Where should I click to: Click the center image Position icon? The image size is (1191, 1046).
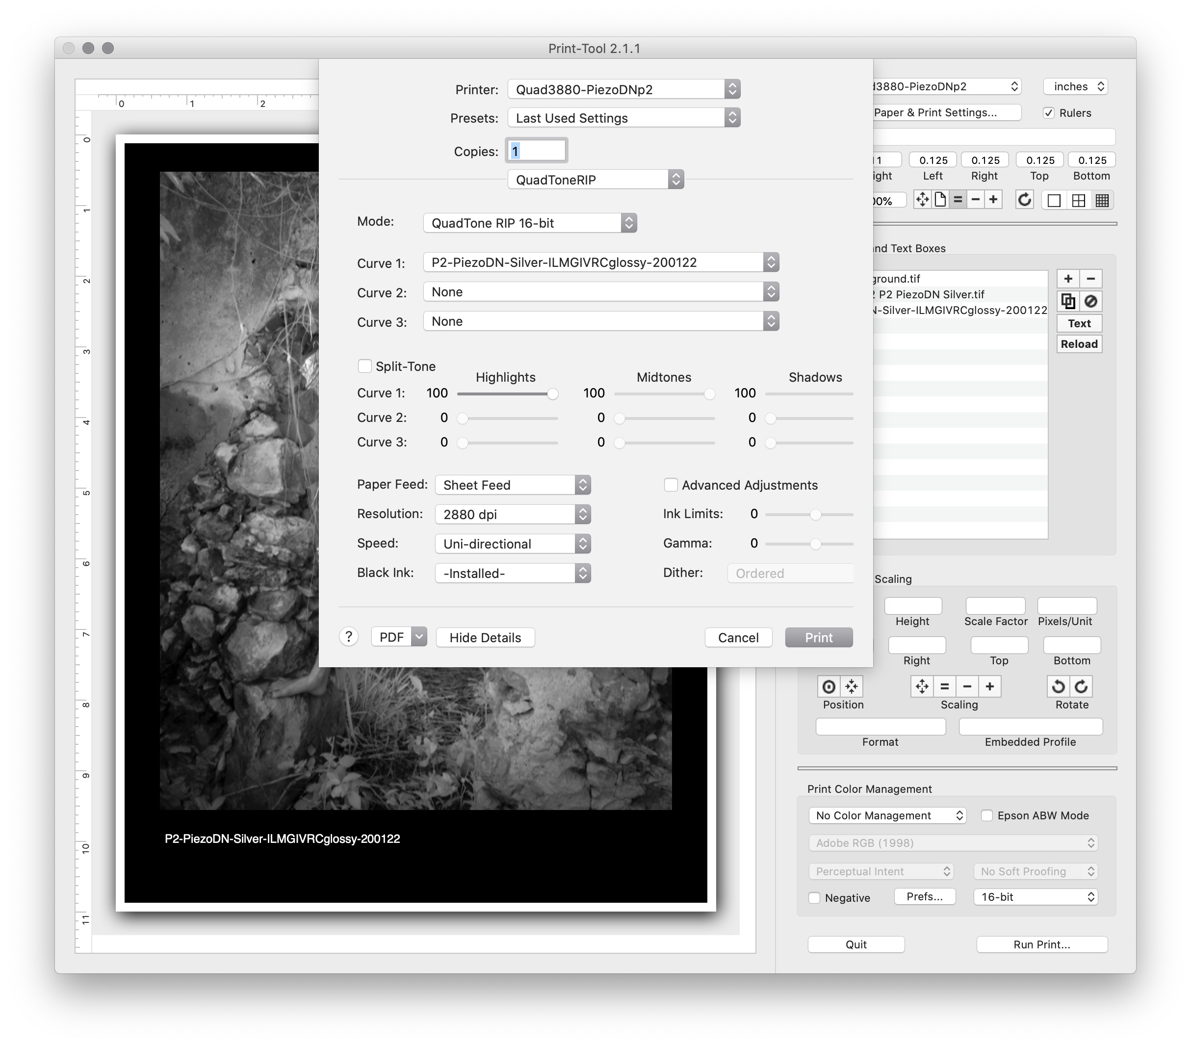click(829, 686)
